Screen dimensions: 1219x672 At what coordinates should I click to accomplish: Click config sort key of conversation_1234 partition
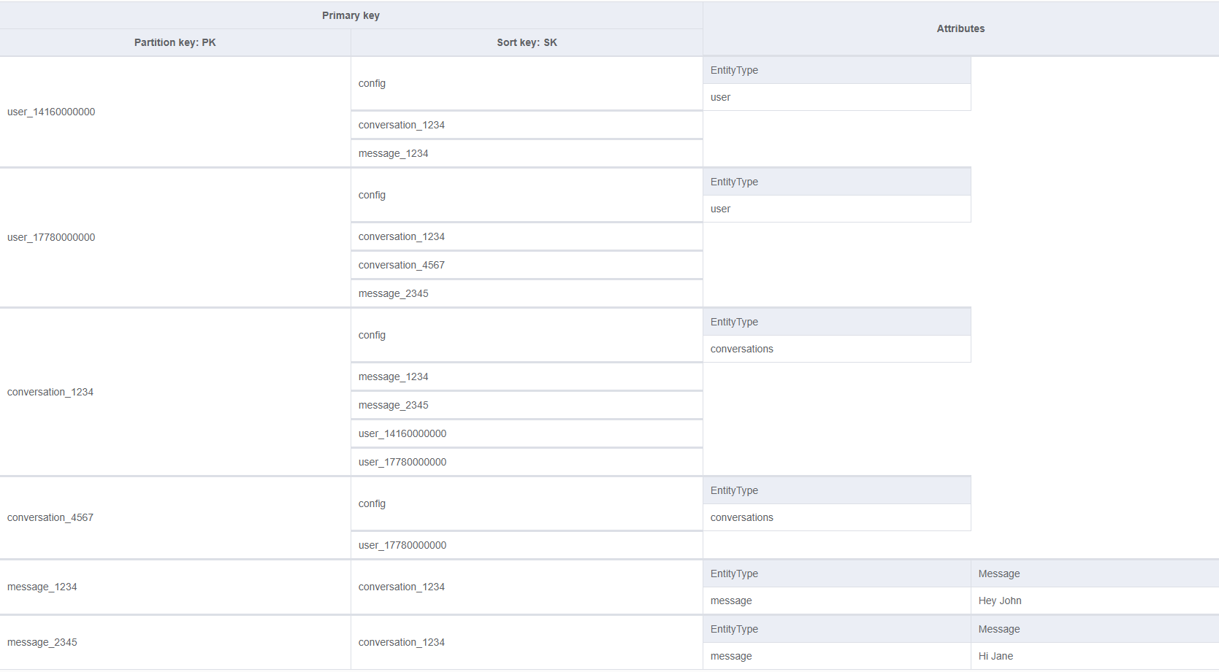[x=527, y=335]
